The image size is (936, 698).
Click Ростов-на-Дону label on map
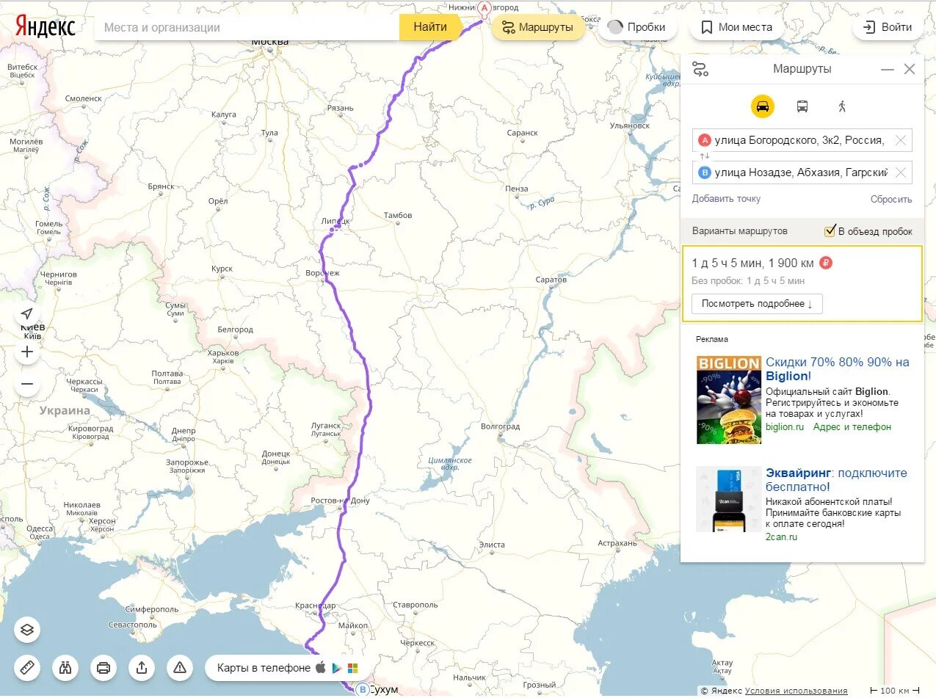341,501
